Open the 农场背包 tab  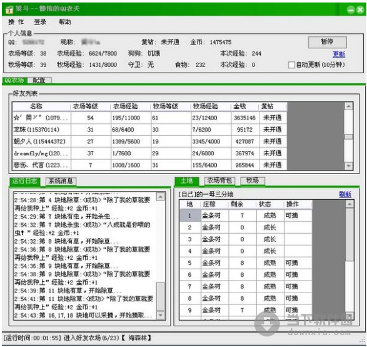click(219, 180)
